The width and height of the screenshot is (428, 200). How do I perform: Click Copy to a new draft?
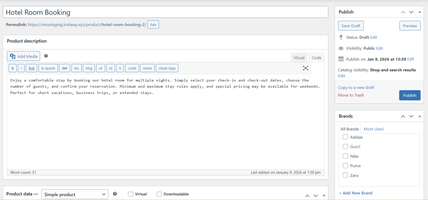[356, 88]
